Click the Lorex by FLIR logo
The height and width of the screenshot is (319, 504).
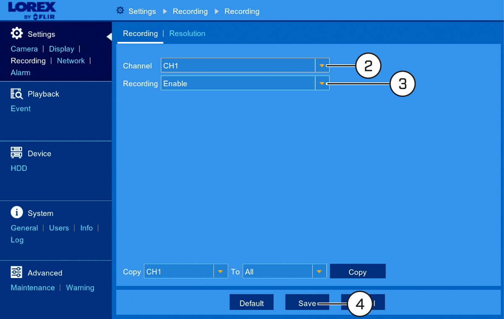(31, 11)
